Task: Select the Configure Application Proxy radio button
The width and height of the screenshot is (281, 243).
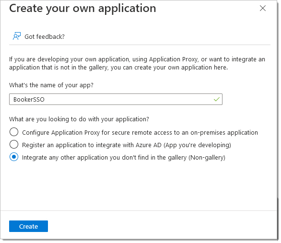Action: pos(14,132)
